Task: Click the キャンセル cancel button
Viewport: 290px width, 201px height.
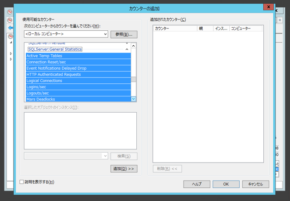Action: coord(256,184)
